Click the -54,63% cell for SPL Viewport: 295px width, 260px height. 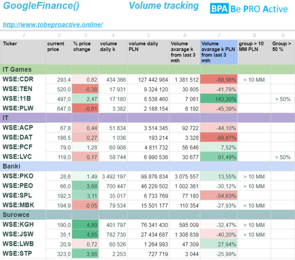pyautogui.click(x=219, y=196)
